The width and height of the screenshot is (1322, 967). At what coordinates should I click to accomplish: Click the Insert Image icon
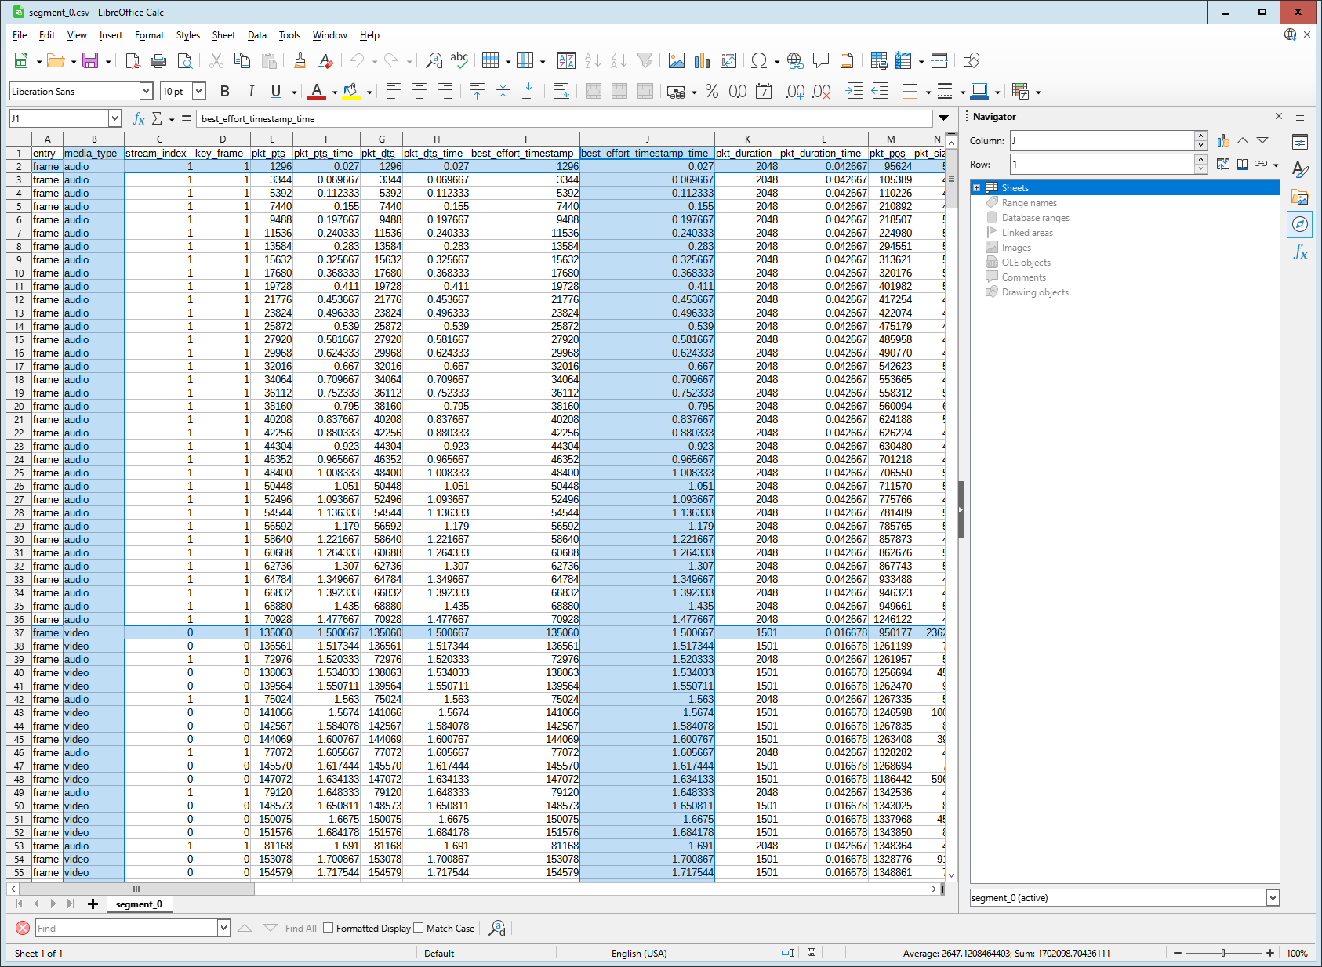676,61
